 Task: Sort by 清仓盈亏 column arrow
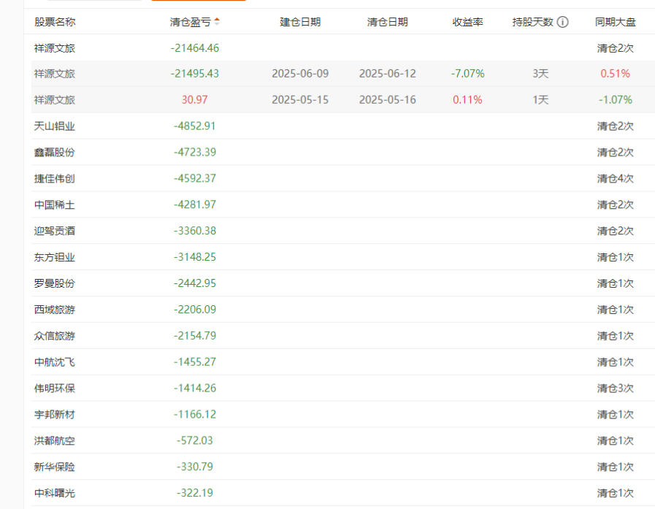tap(217, 22)
